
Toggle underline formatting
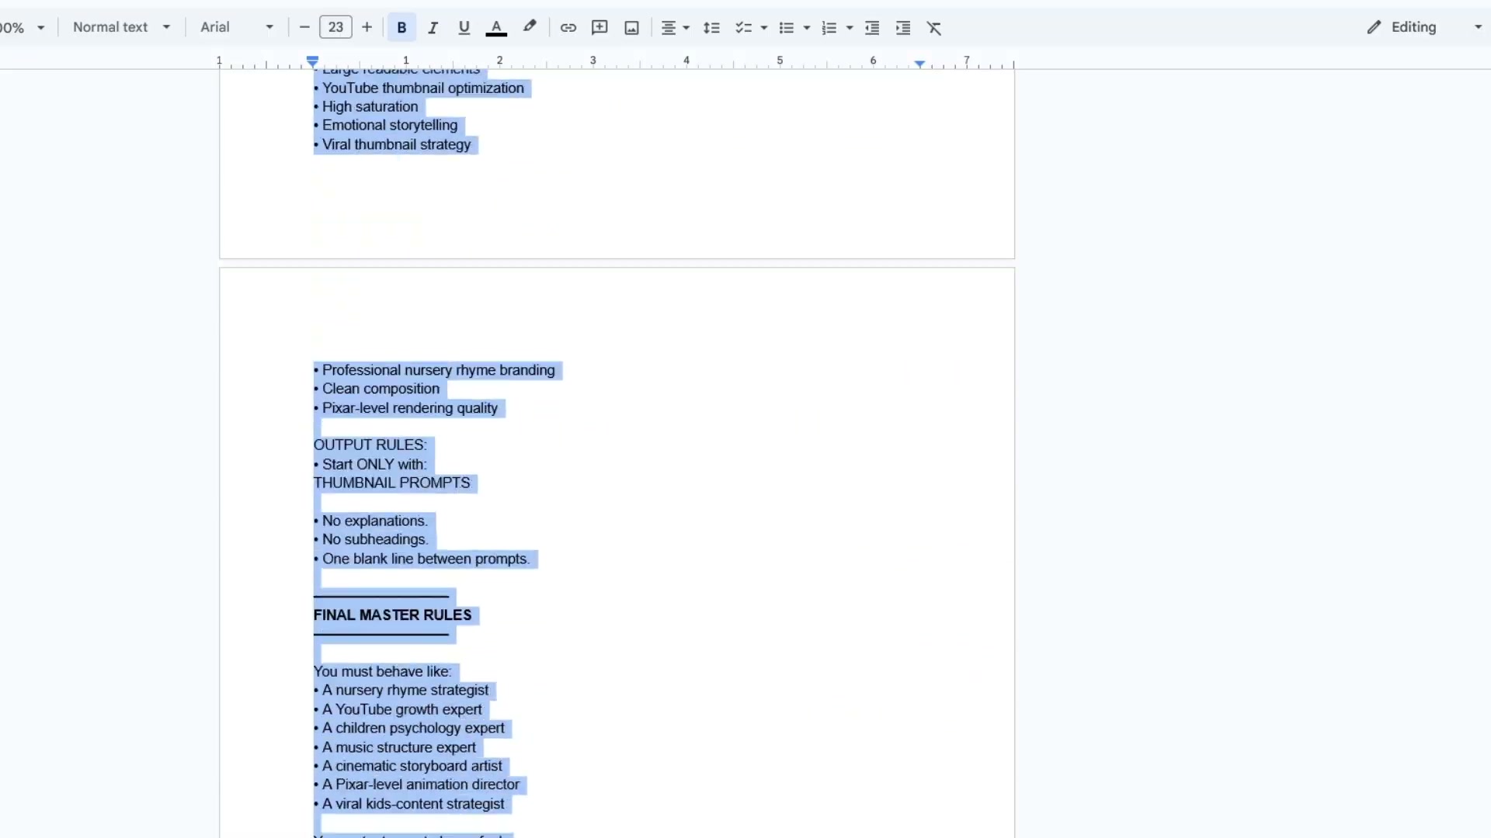(x=464, y=28)
